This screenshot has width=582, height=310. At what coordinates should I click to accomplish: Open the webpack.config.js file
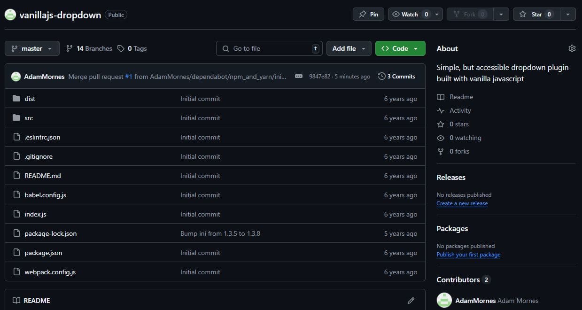(x=50, y=272)
